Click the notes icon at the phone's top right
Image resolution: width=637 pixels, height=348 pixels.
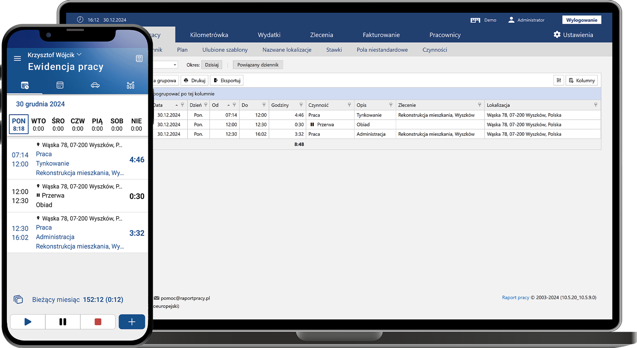(x=139, y=58)
